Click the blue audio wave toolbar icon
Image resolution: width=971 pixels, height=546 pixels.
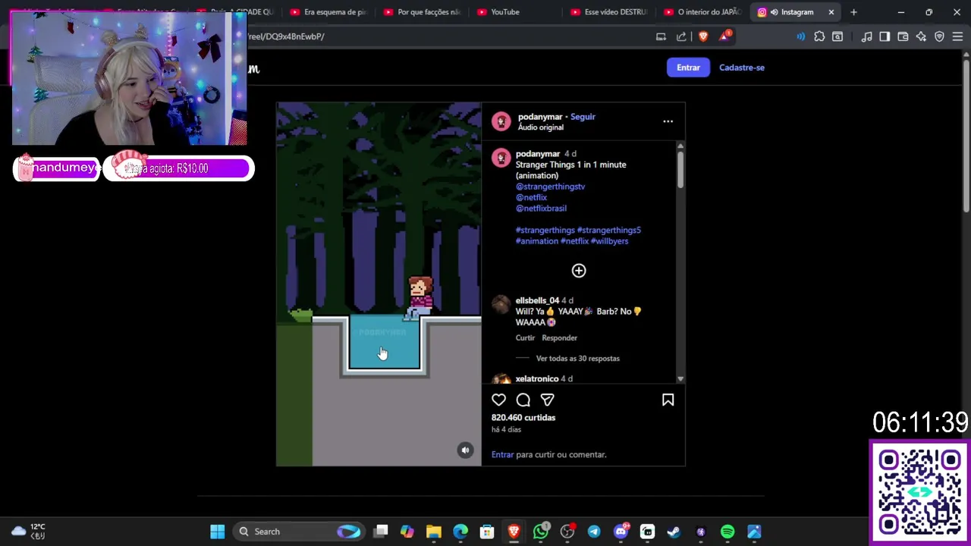click(800, 36)
